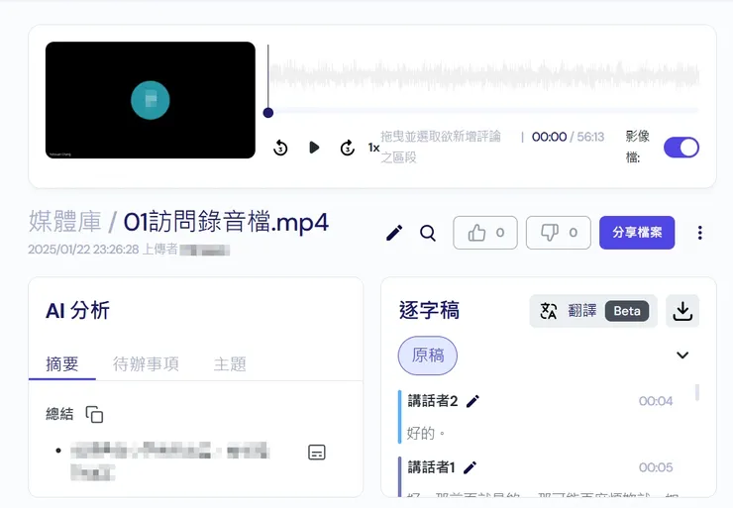Open search with magnifier icon
Image resolution: width=733 pixels, height=508 pixels.
[428, 233]
